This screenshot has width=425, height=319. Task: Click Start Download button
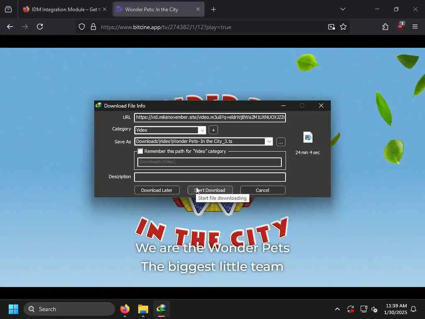[210, 190]
